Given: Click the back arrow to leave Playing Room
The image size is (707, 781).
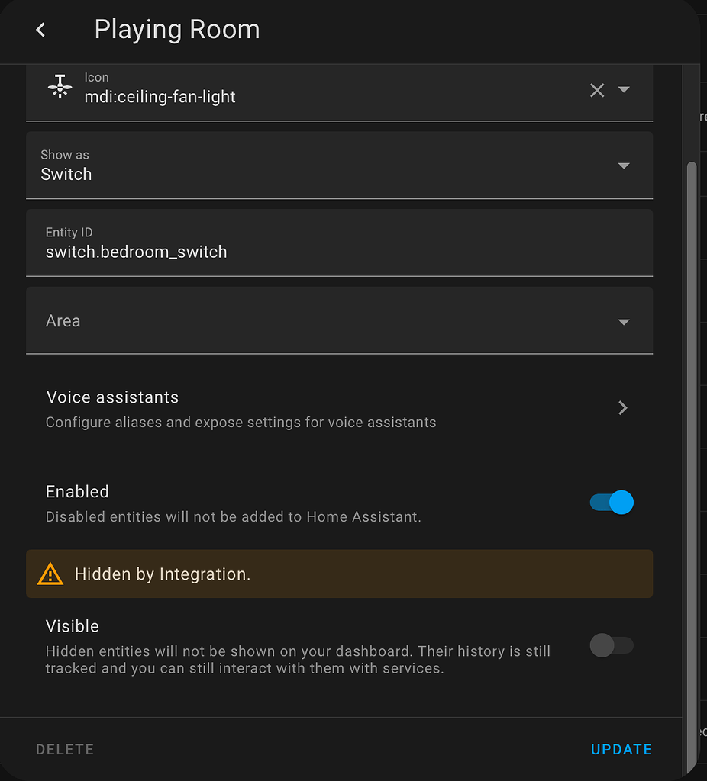Looking at the screenshot, I should click(40, 29).
